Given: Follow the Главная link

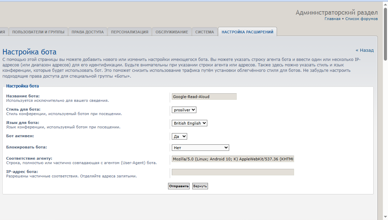Looking at the screenshot, I should pos(332,19).
